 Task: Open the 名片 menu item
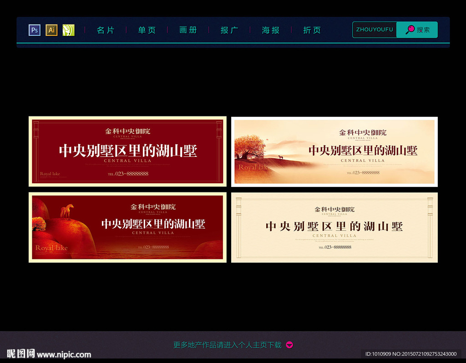tap(106, 30)
